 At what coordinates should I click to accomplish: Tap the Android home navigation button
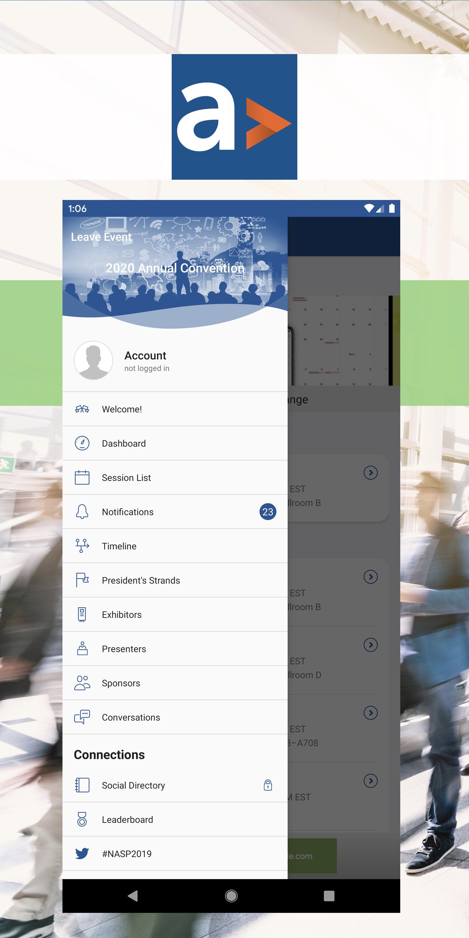pos(231,896)
